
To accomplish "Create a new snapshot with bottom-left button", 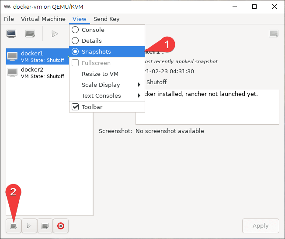I will tap(14, 226).
